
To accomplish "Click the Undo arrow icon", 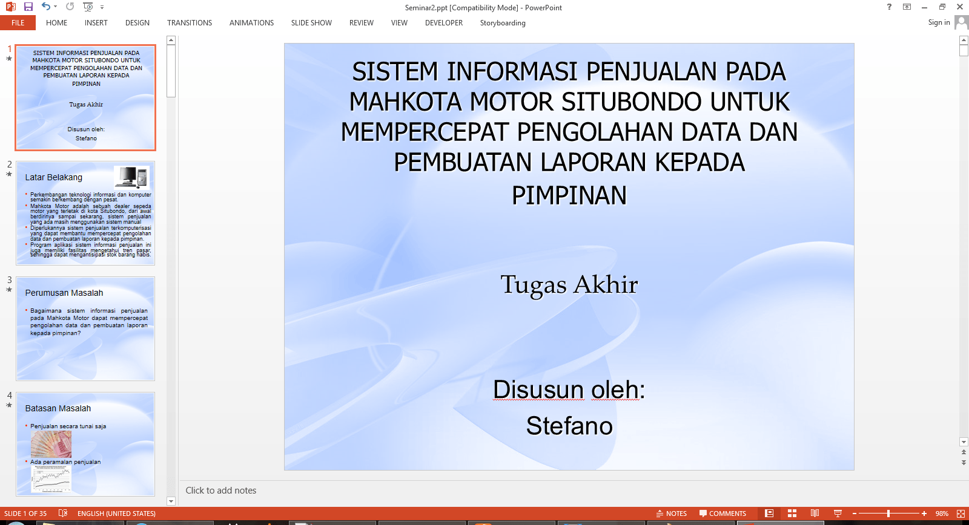I will coord(46,7).
